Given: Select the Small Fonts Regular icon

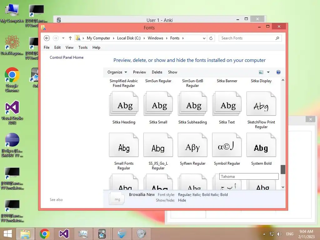Looking at the screenshot, I should (124, 145).
